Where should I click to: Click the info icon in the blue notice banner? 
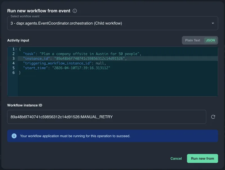pos(14,136)
